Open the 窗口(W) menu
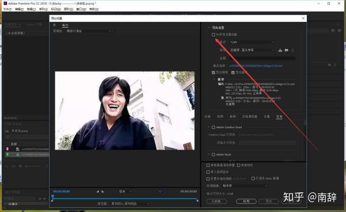The height and width of the screenshot is (212, 346). (x=81, y=9)
